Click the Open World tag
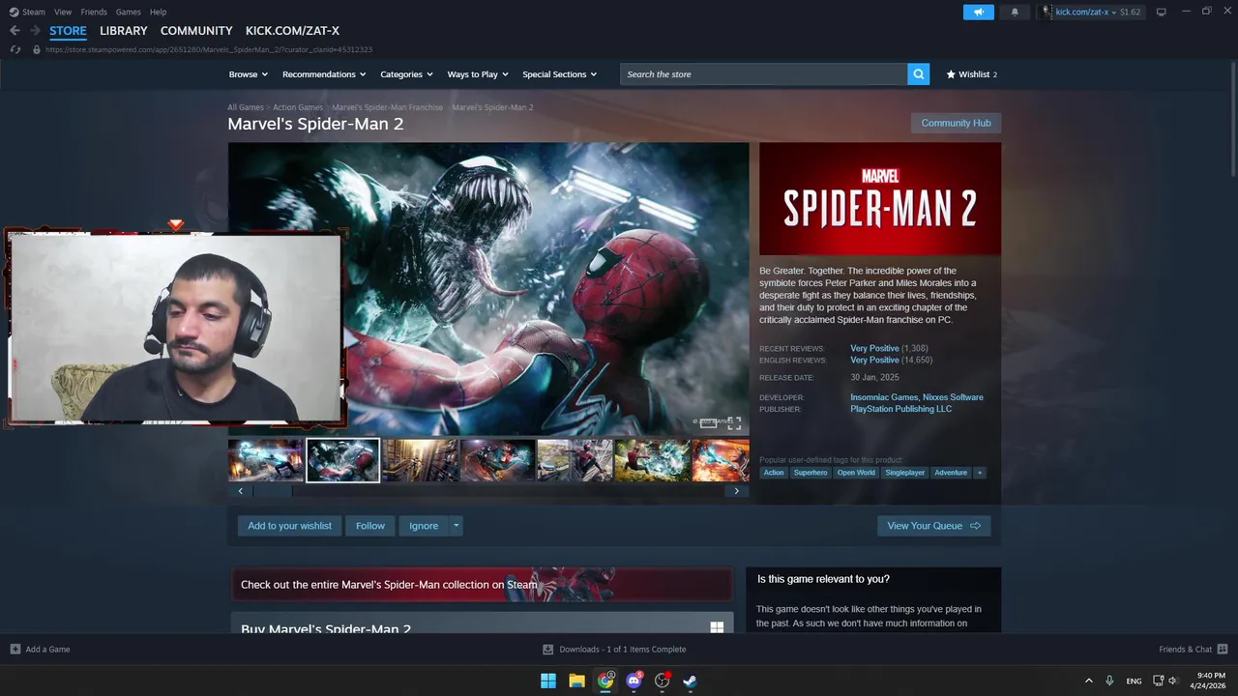 point(856,473)
